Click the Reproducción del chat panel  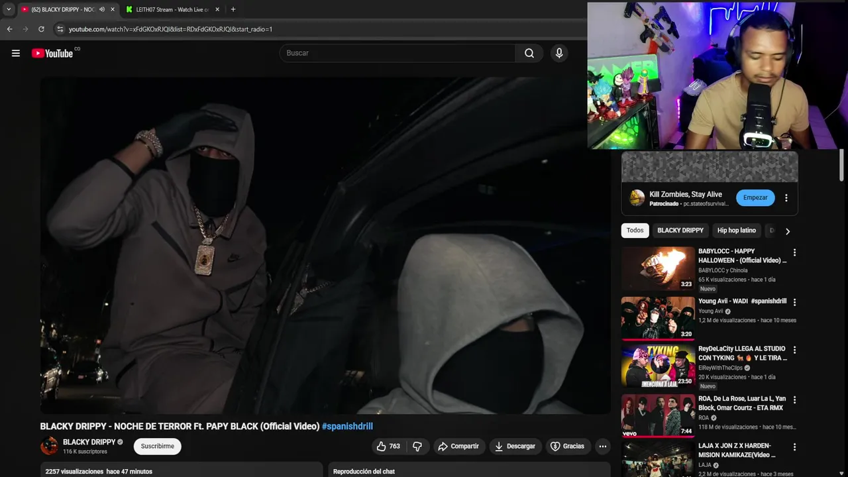pos(470,470)
